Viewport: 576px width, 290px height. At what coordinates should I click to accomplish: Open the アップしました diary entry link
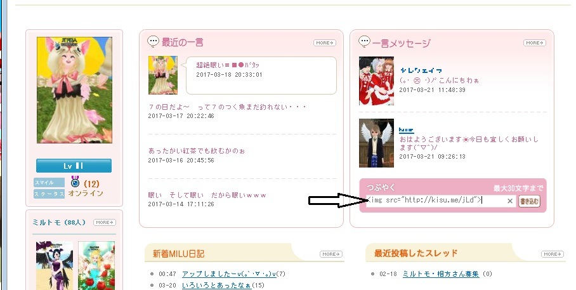tap(229, 274)
